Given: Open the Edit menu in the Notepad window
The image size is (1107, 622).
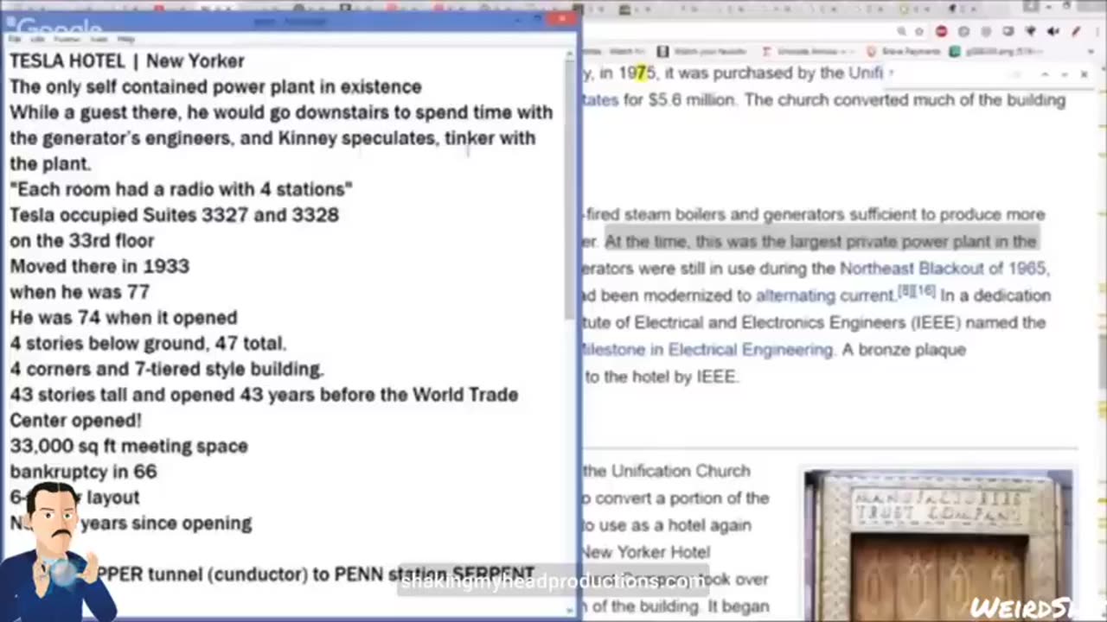Looking at the screenshot, I should (37, 39).
